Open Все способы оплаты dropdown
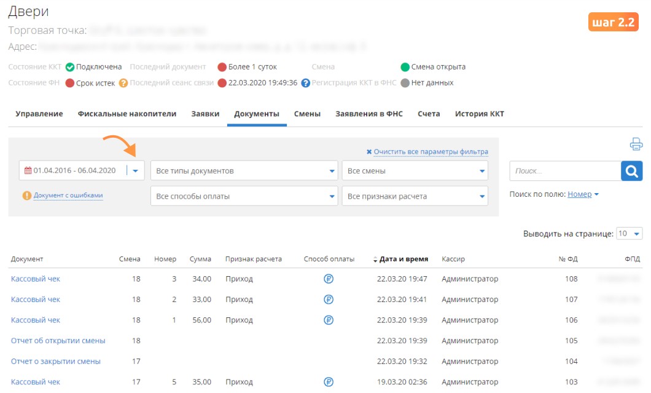This screenshot has height=393, width=651. point(244,196)
